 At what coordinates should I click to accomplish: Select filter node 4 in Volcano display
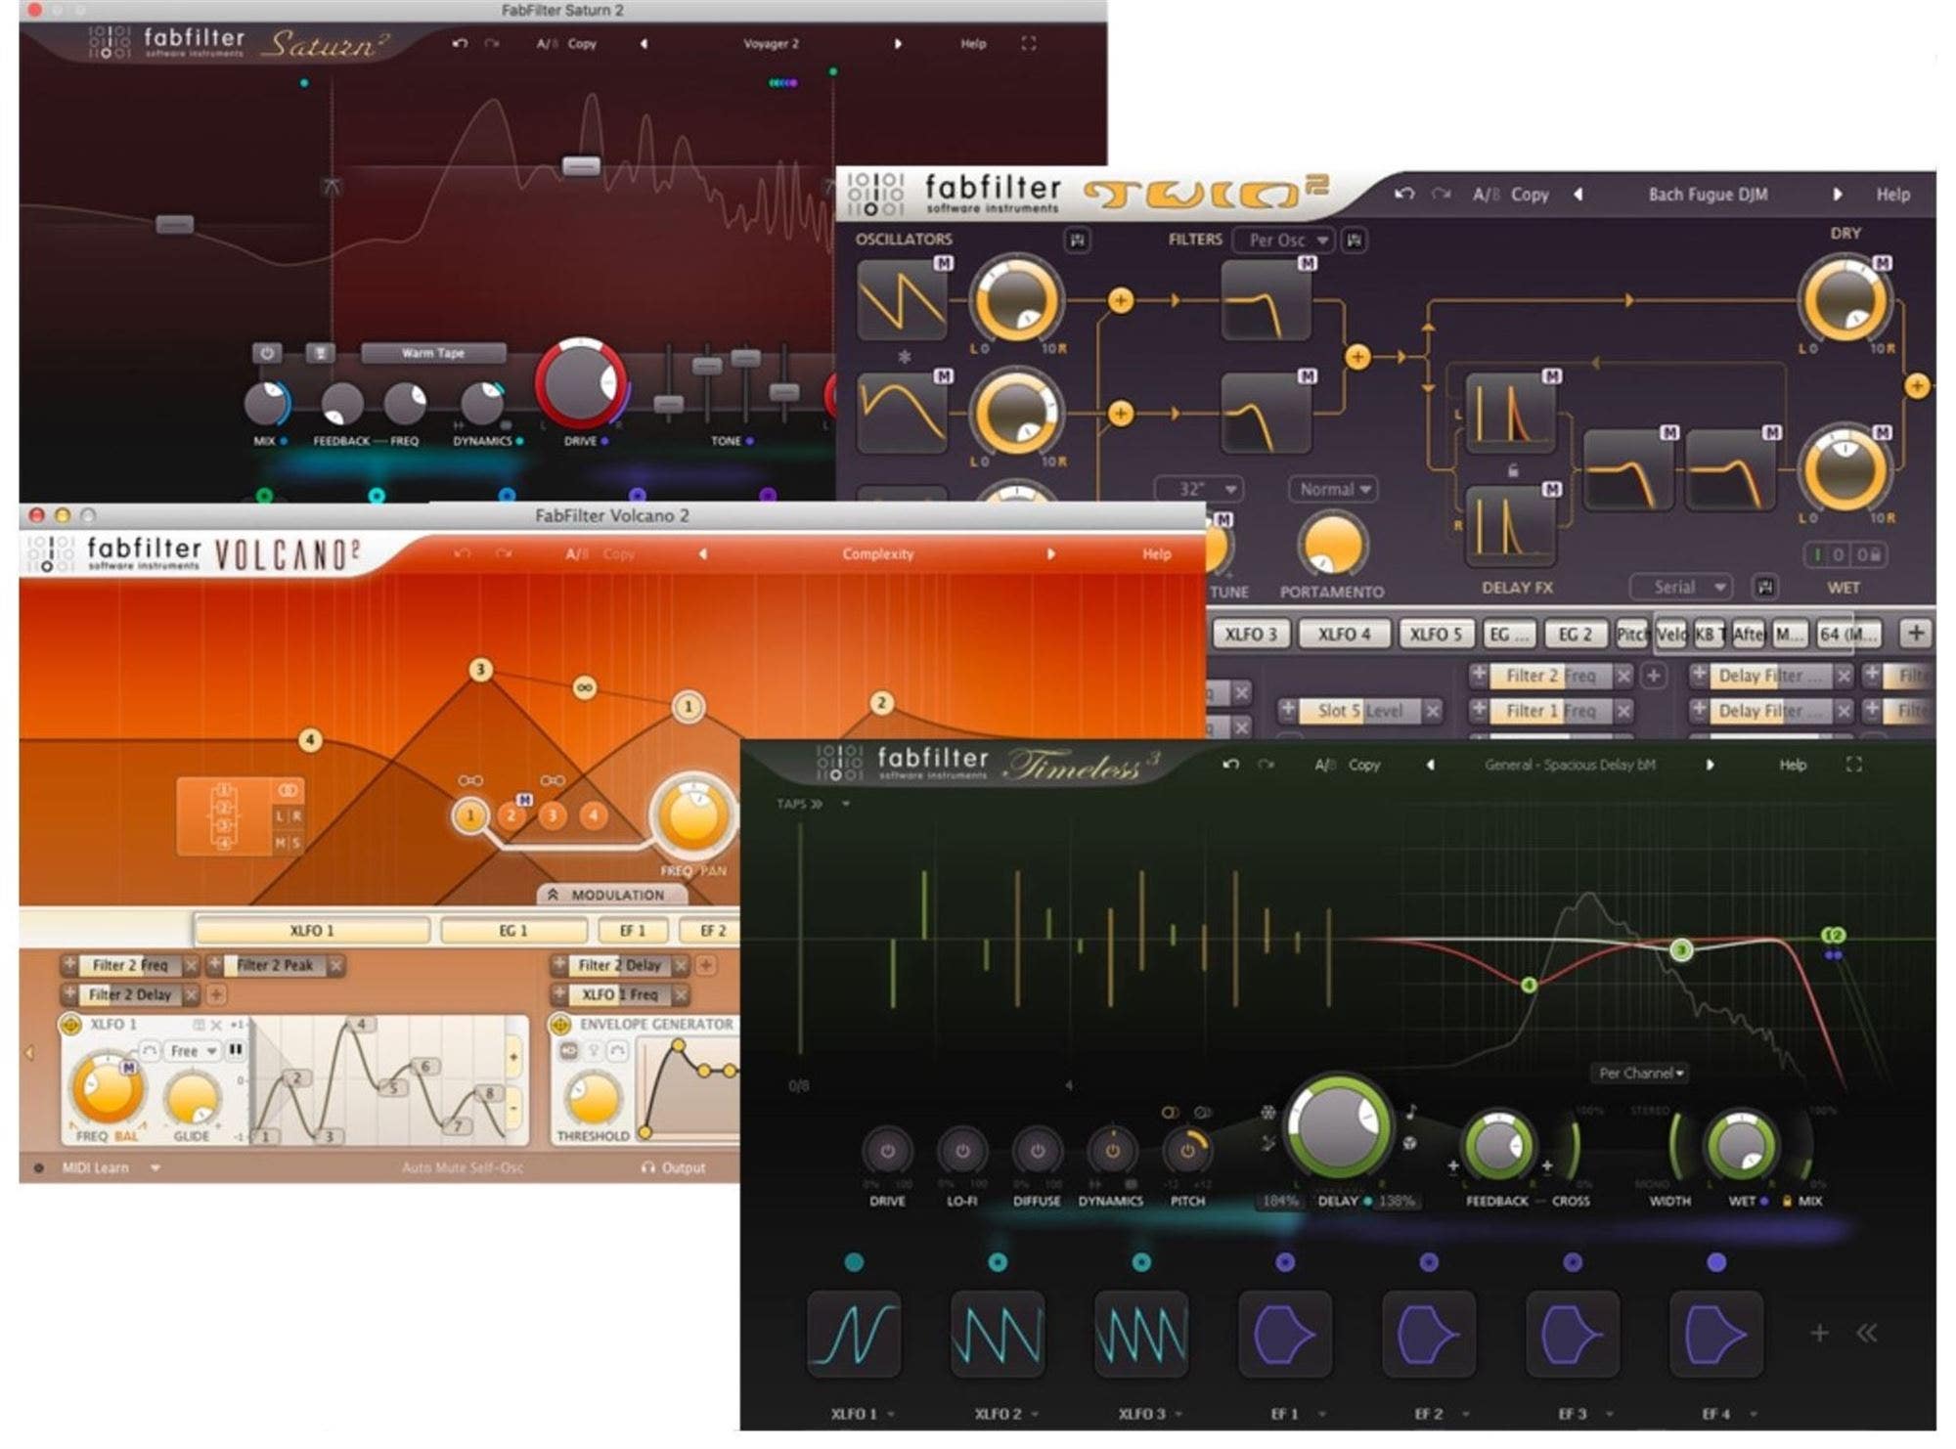click(x=310, y=740)
